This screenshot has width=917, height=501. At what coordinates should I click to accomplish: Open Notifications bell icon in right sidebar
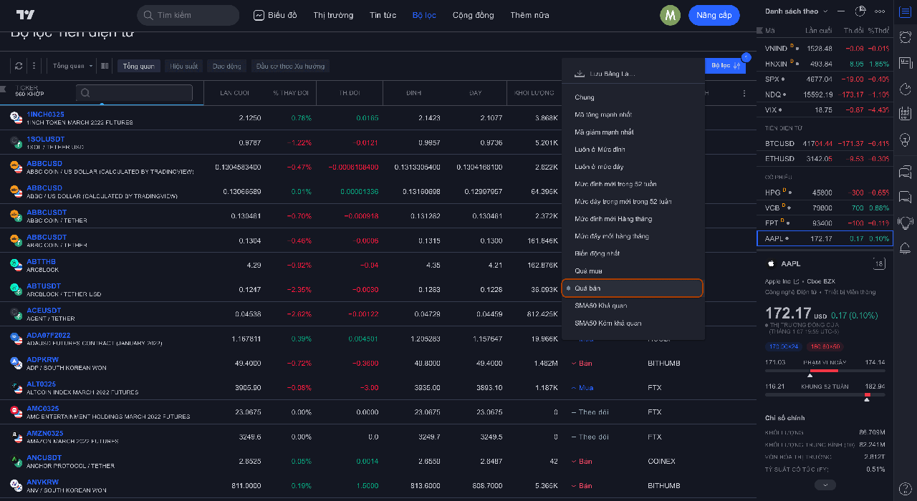[x=906, y=248]
